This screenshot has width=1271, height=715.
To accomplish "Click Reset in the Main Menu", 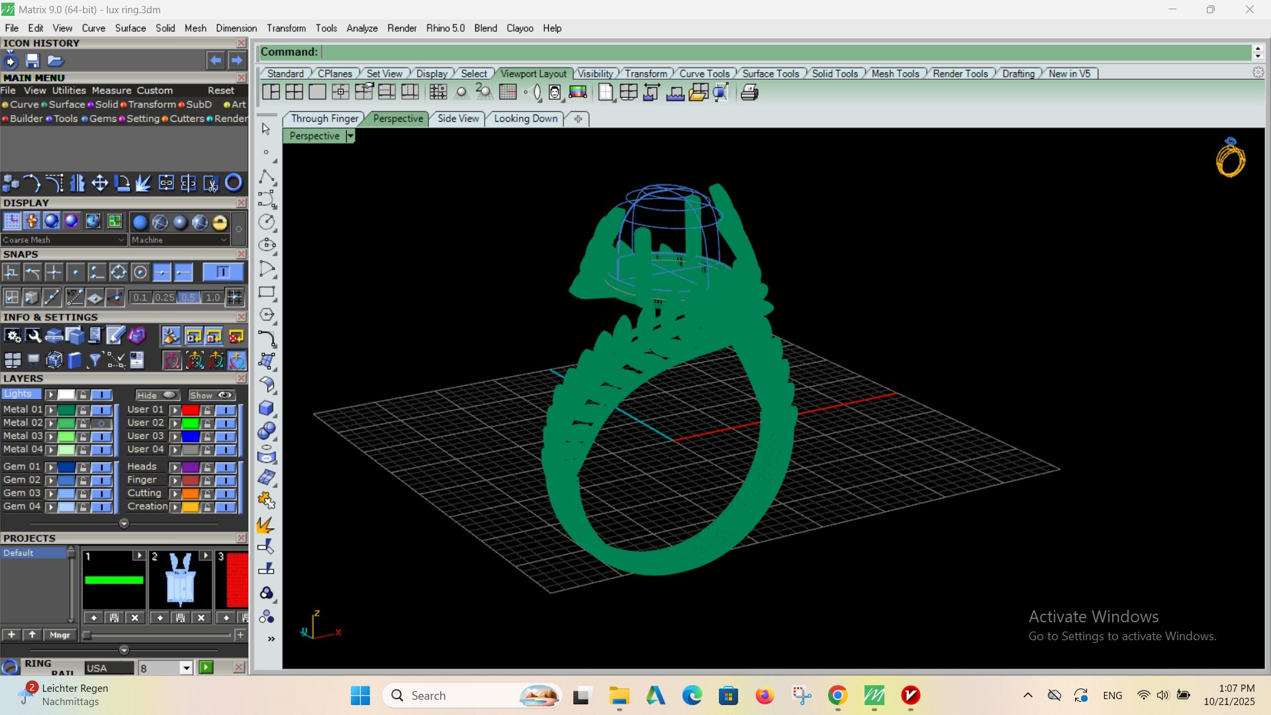I will [221, 91].
